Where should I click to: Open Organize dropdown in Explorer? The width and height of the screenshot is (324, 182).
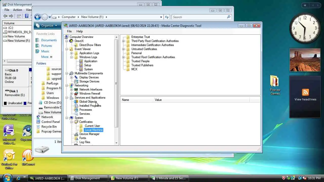tap(47, 26)
